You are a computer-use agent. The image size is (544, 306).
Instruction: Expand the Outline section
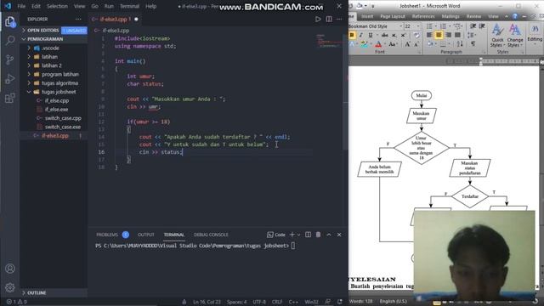54,292
